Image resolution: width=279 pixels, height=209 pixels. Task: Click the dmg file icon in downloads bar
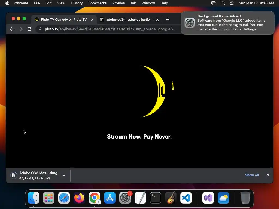[x=14, y=176]
